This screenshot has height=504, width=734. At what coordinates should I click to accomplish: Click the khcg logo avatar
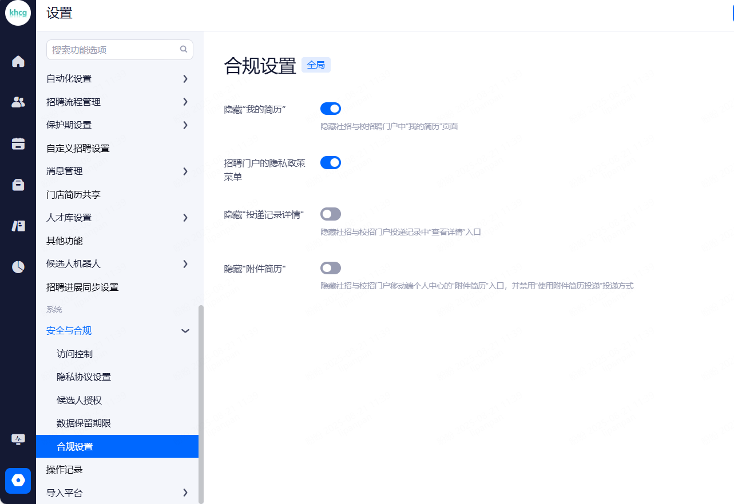18,13
